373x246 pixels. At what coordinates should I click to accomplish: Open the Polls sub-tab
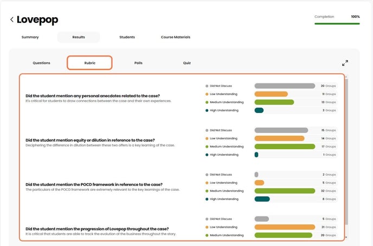point(138,63)
